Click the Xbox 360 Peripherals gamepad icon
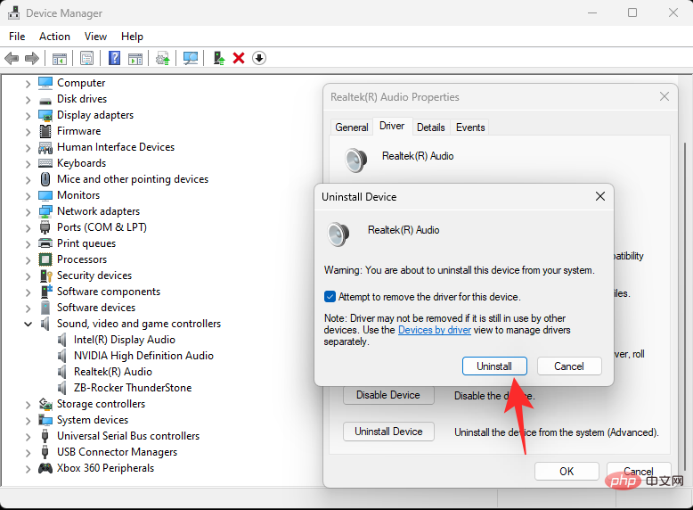The height and width of the screenshot is (510, 693). click(x=45, y=468)
